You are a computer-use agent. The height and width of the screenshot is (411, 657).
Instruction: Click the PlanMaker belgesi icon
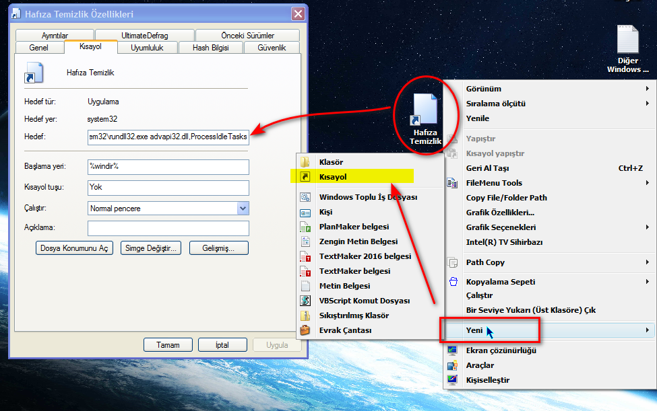[x=305, y=227]
